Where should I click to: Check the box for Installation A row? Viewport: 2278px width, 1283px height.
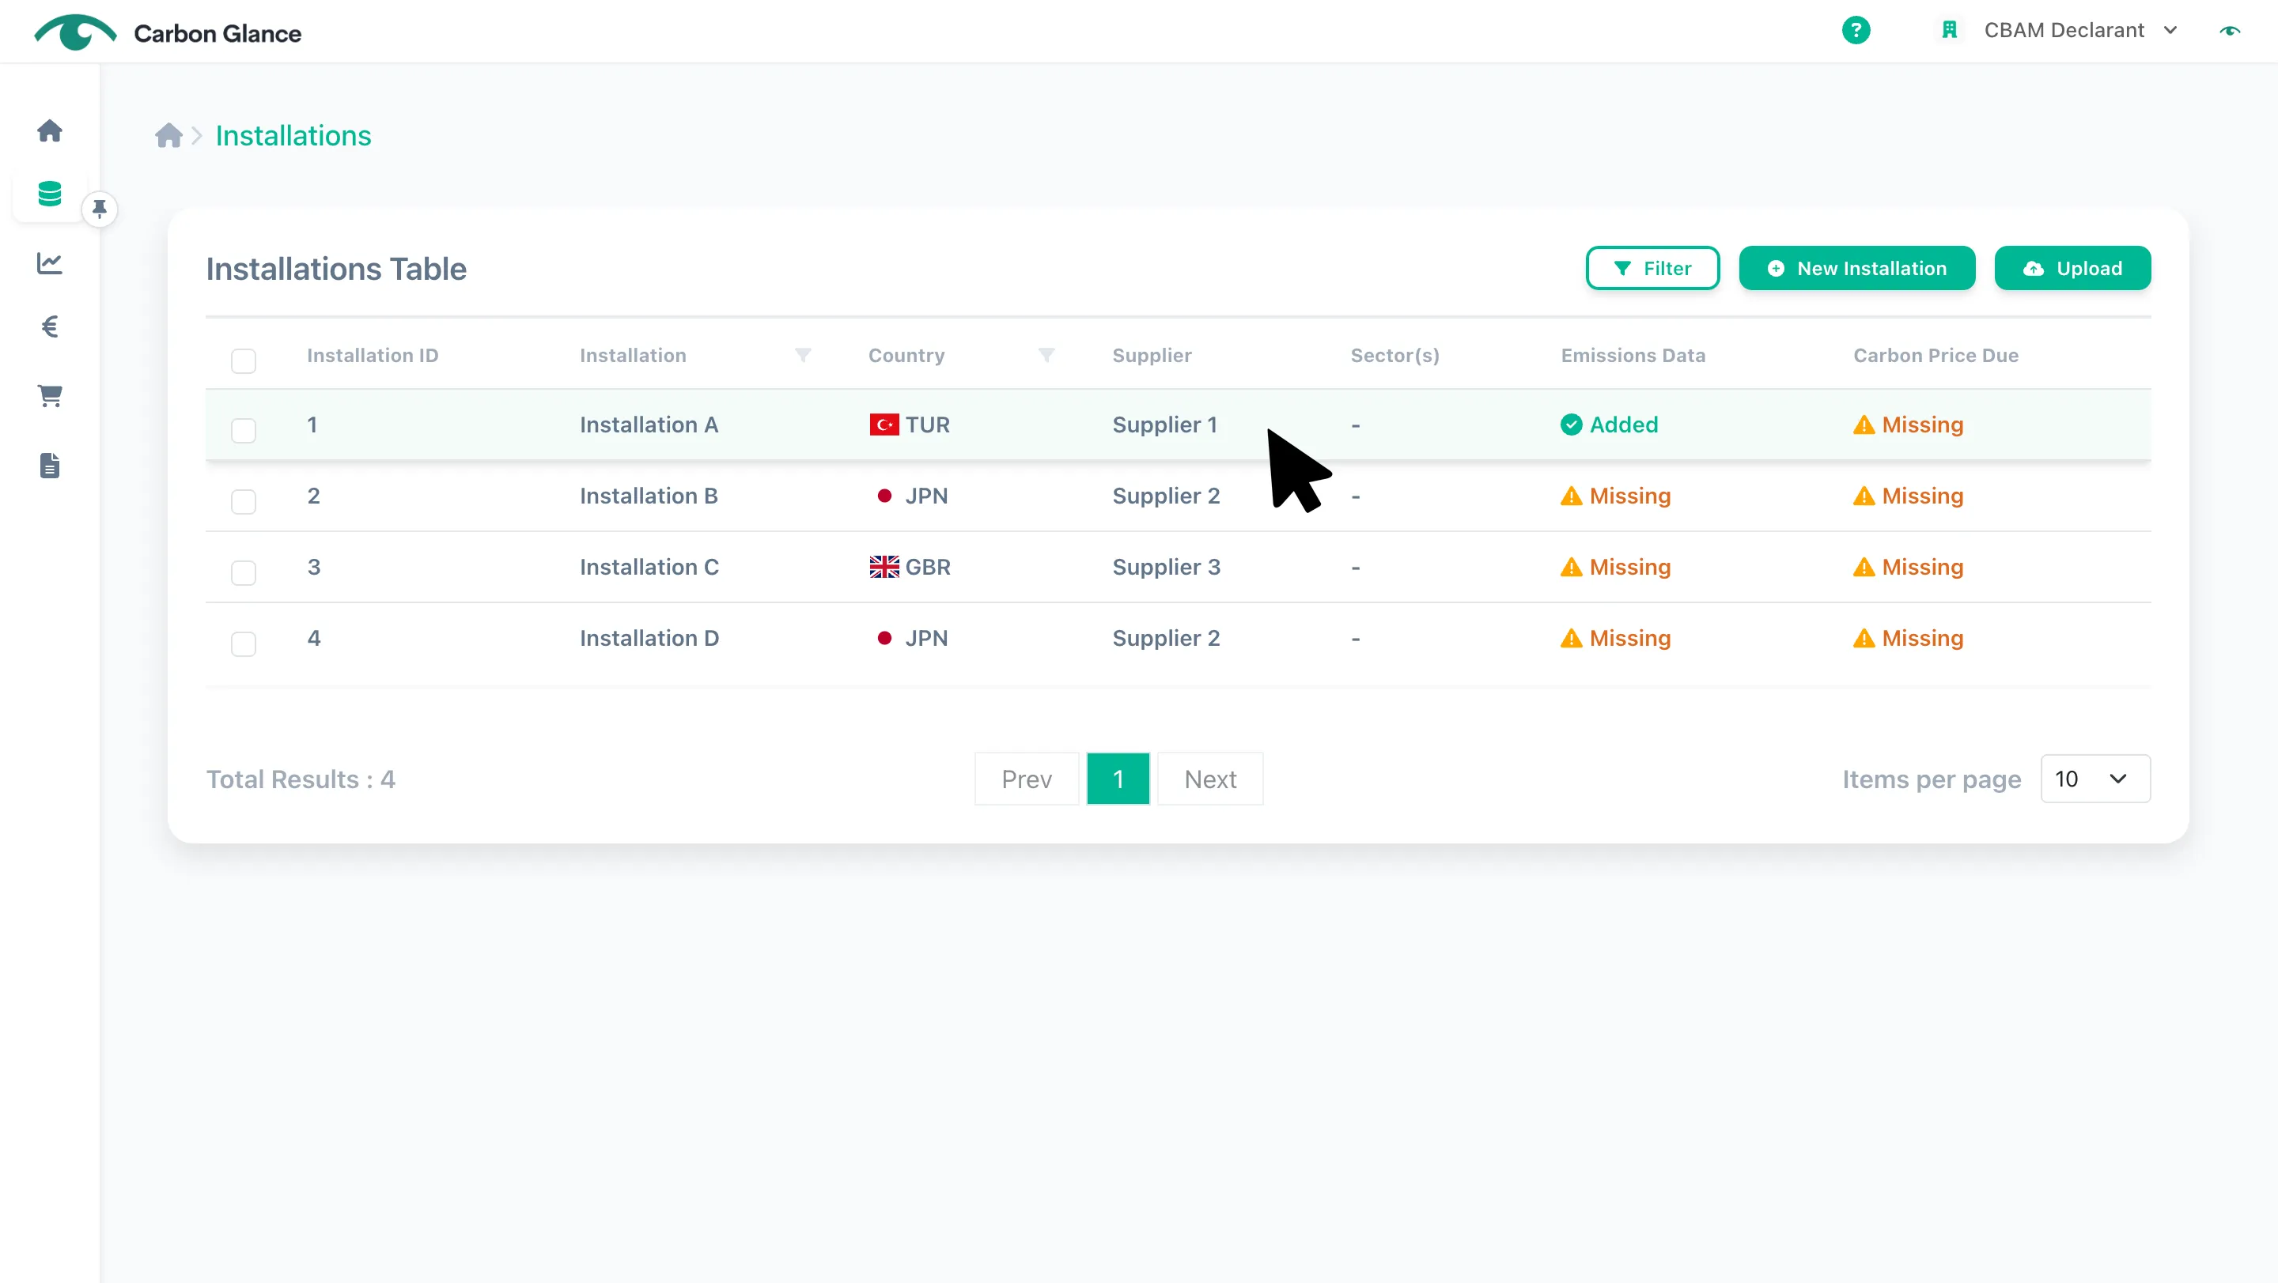point(243,430)
